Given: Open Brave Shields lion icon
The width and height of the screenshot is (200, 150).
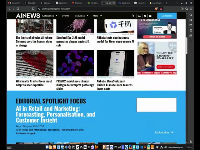Looking at the screenshot, I should click(156, 9).
